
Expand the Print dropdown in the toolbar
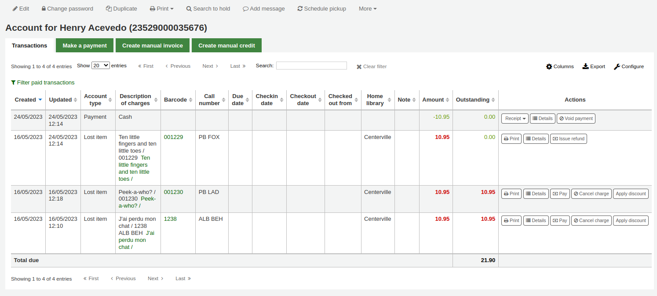[x=161, y=8]
